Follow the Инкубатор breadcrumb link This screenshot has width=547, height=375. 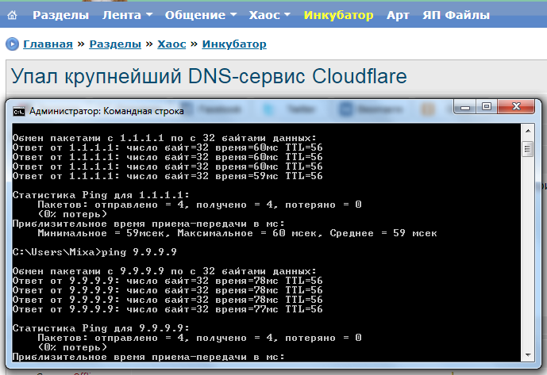pos(234,44)
